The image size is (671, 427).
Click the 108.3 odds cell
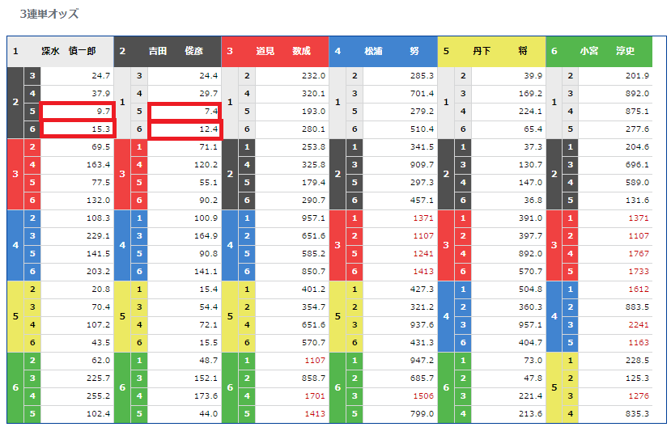point(77,218)
